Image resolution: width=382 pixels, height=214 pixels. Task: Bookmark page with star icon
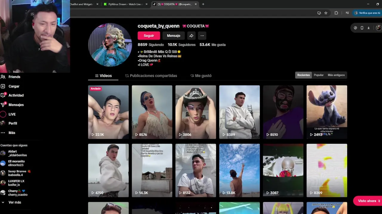click(326, 13)
